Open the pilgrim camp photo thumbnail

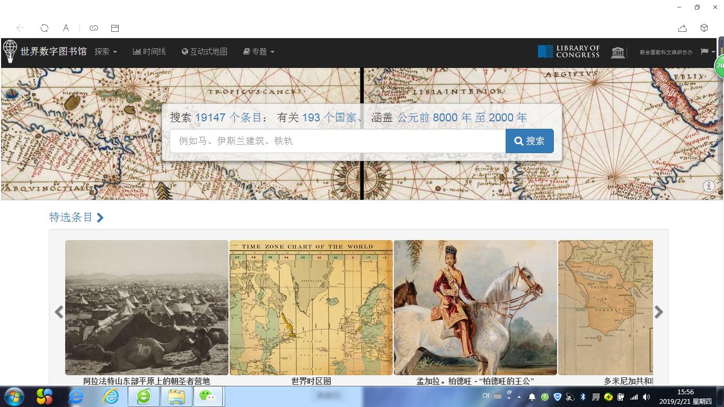click(147, 307)
